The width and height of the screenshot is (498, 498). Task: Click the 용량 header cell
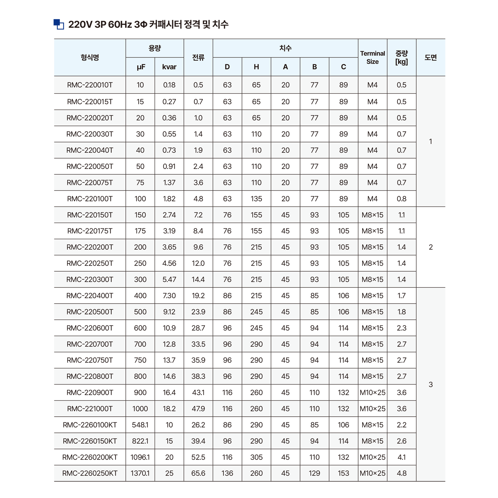click(155, 48)
